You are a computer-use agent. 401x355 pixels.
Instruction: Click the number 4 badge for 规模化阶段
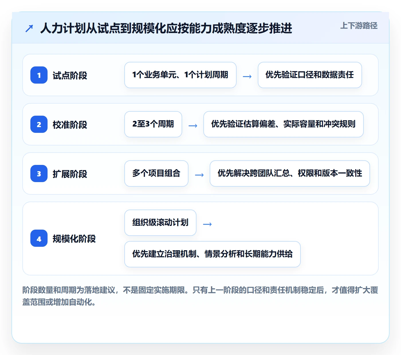tap(39, 238)
